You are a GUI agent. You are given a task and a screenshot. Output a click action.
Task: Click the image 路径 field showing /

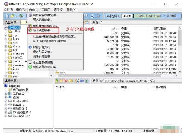click(x=141, y=22)
